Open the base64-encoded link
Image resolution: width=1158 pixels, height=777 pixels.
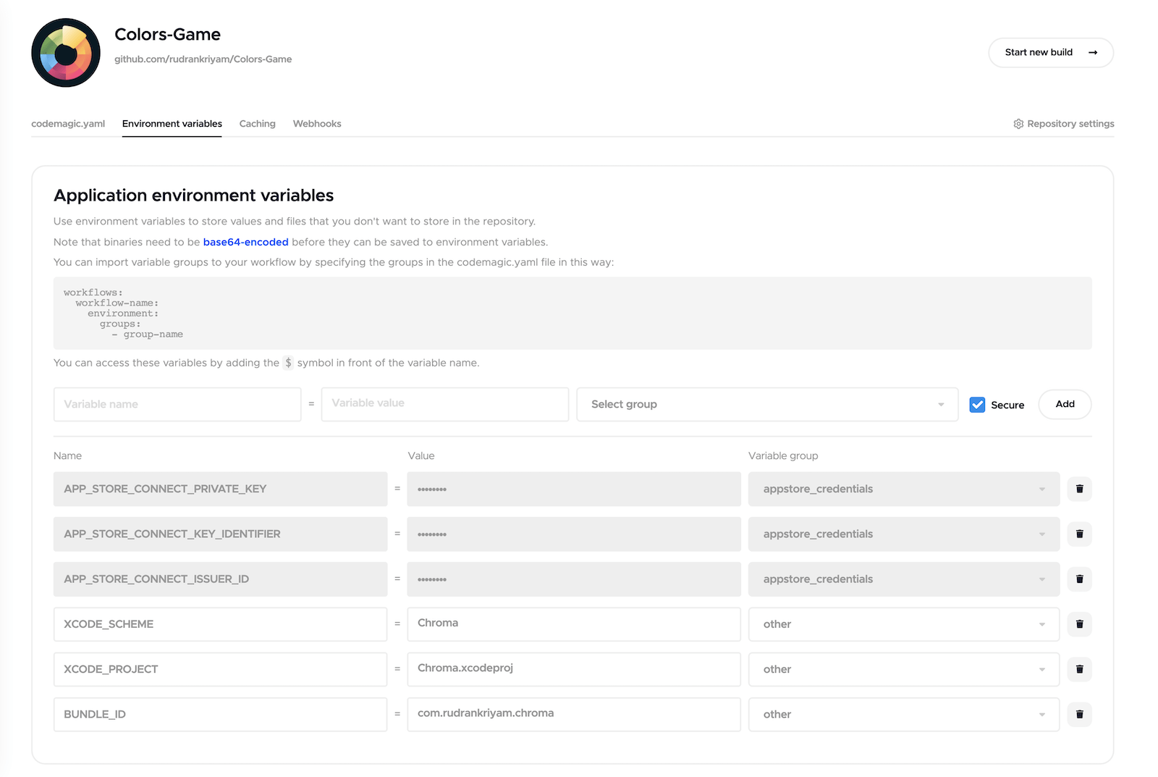tap(246, 242)
